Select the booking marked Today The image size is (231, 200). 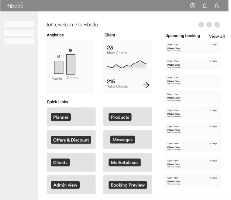point(193,47)
